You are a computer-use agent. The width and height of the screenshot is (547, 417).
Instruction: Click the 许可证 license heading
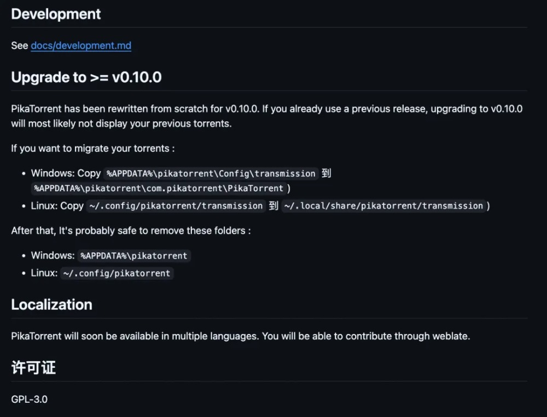33,367
